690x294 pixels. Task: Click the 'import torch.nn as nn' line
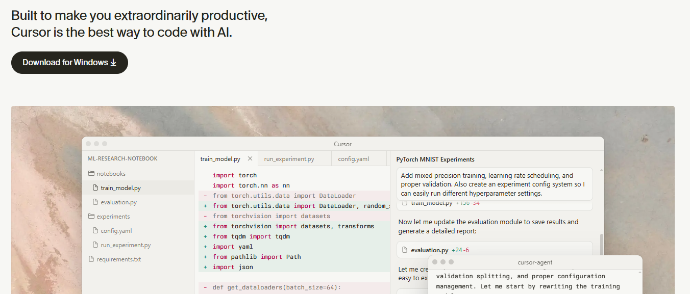click(x=251, y=185)
